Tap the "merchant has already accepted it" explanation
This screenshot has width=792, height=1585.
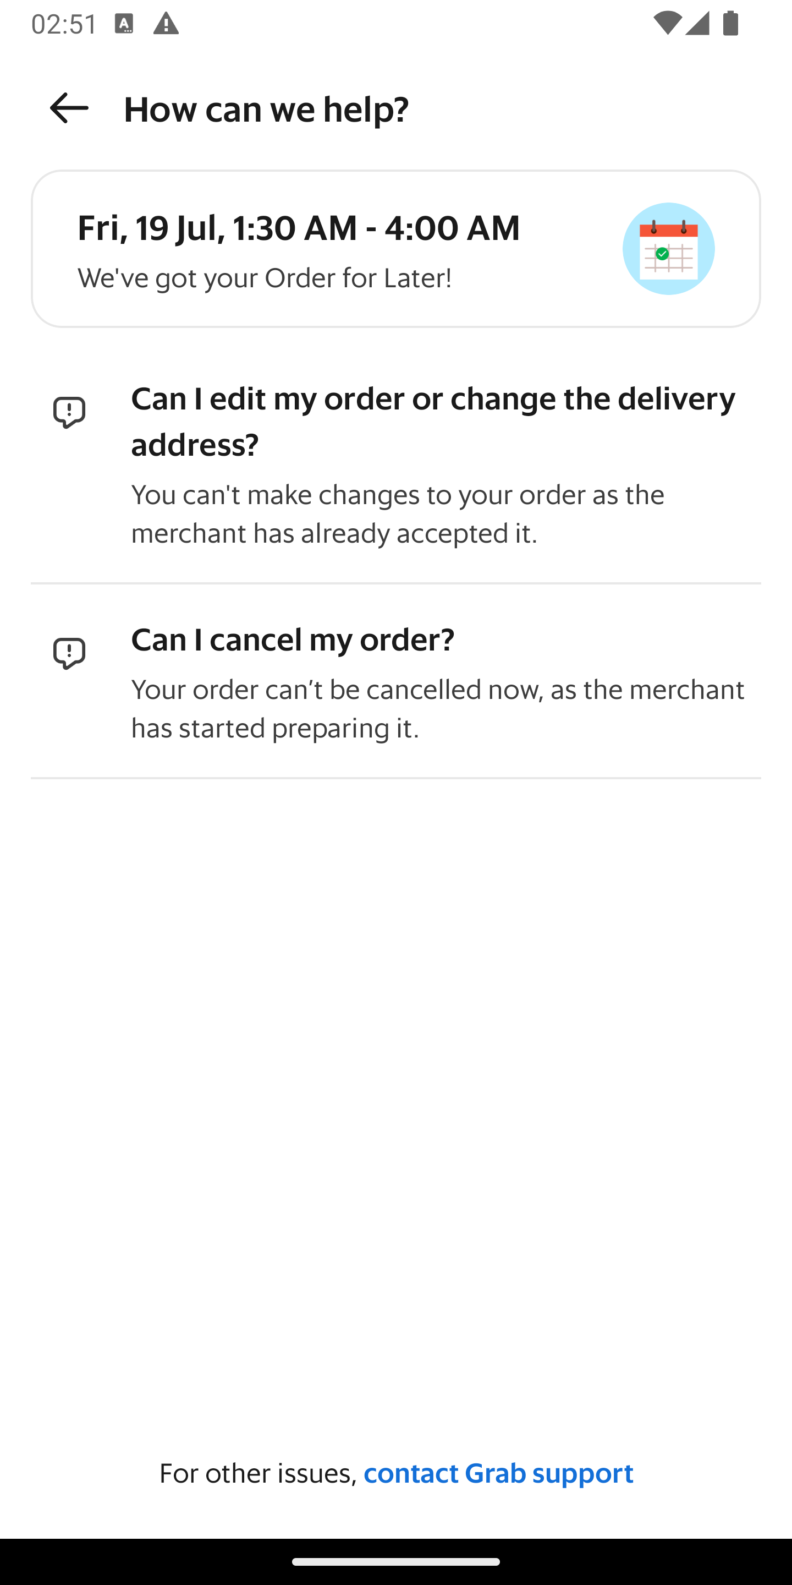397,514
